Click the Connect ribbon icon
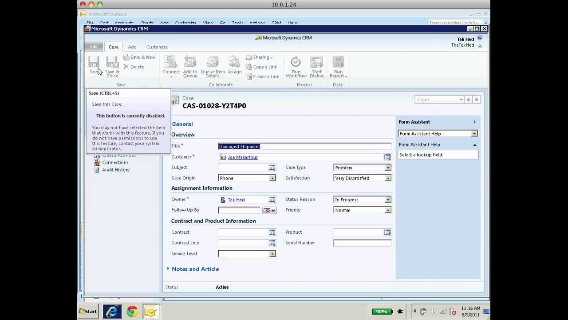 tap(171, 67)
